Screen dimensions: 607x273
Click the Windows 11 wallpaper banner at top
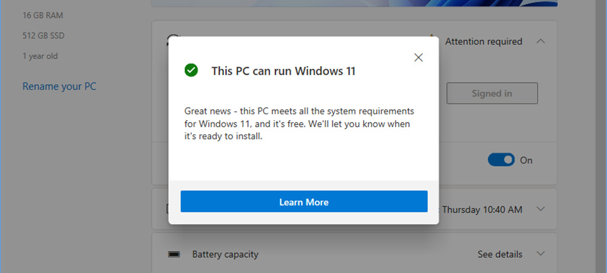coord(354,3)
